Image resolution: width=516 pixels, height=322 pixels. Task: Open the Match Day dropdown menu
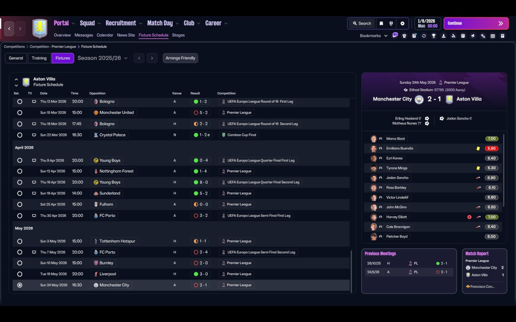[163, 23]
